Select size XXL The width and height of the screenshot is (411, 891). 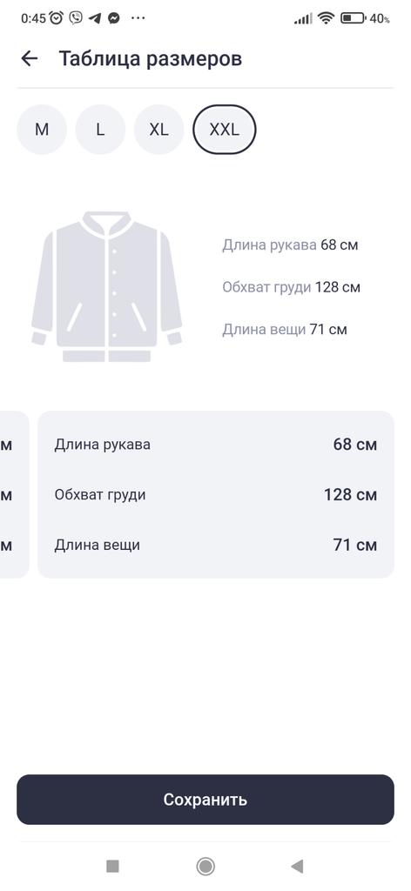point(225,130)
